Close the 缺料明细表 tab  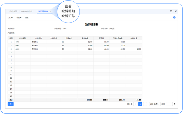point(50,11)
